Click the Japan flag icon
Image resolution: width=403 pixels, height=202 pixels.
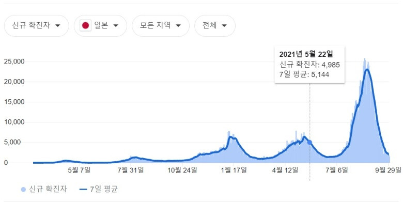(x=85, y=25)
